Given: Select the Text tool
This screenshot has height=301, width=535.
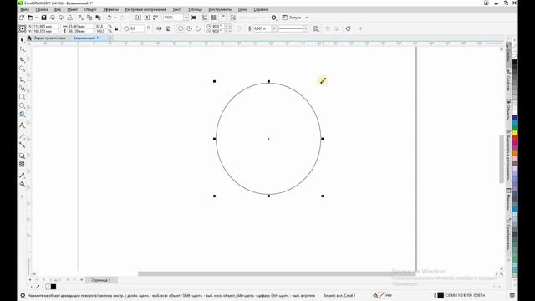Looking at the screenshot, I should pyautogui.click(x=23, y=125).
